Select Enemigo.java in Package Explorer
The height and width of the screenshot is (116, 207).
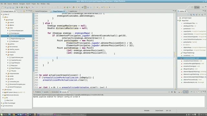[15, 33]
